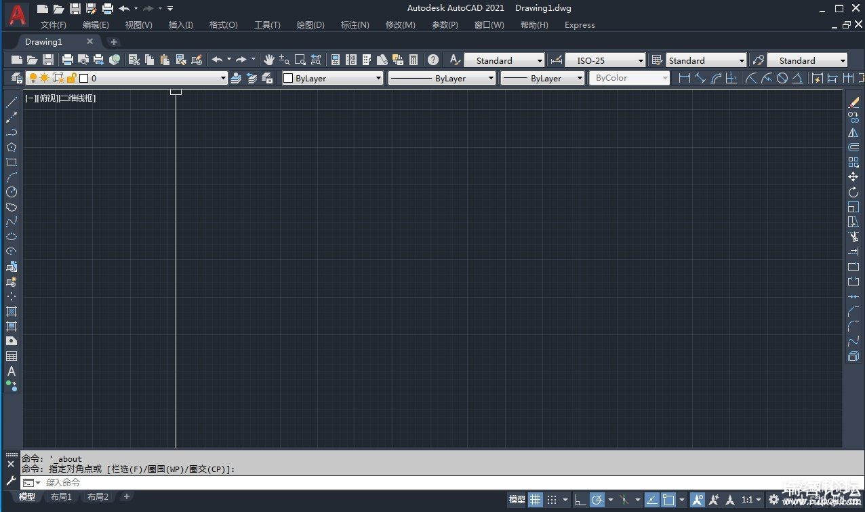
Task: Toggle 2D object snap in status bar
Action: click(668, 500)
